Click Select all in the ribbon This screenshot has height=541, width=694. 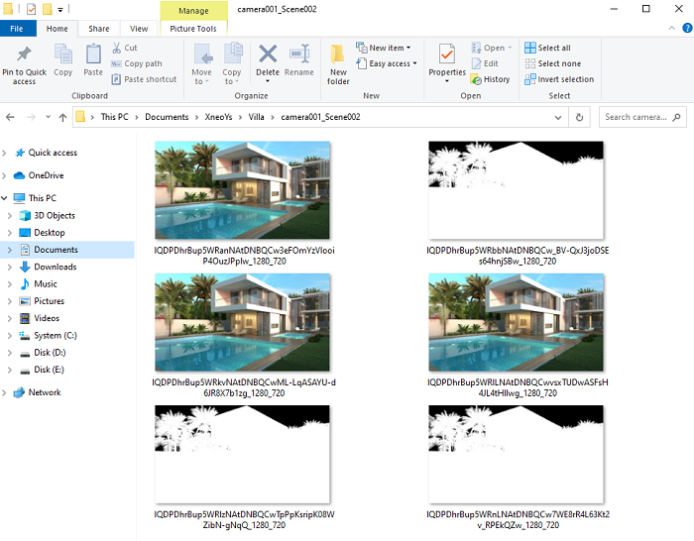pos(553,48)
